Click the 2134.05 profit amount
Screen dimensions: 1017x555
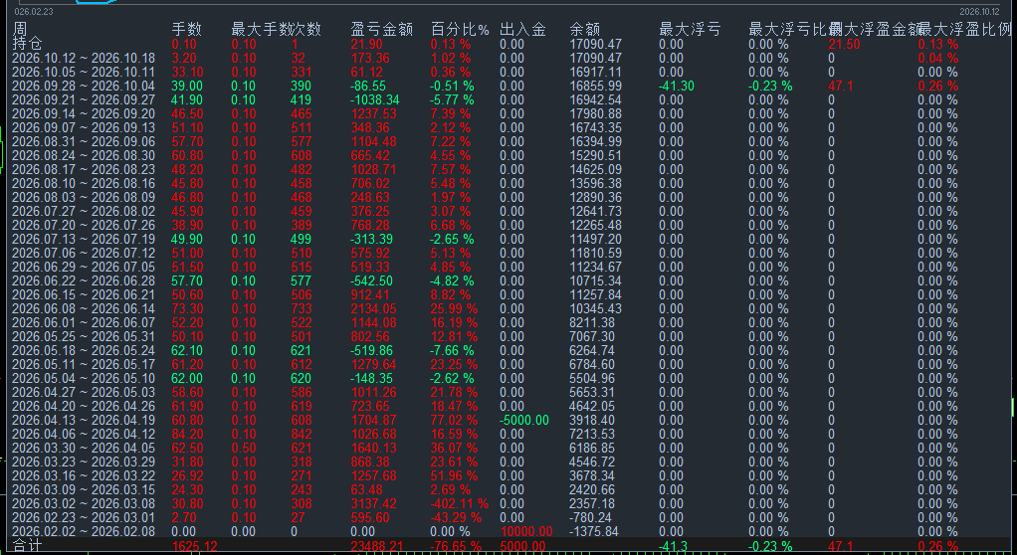click(373, 309)
